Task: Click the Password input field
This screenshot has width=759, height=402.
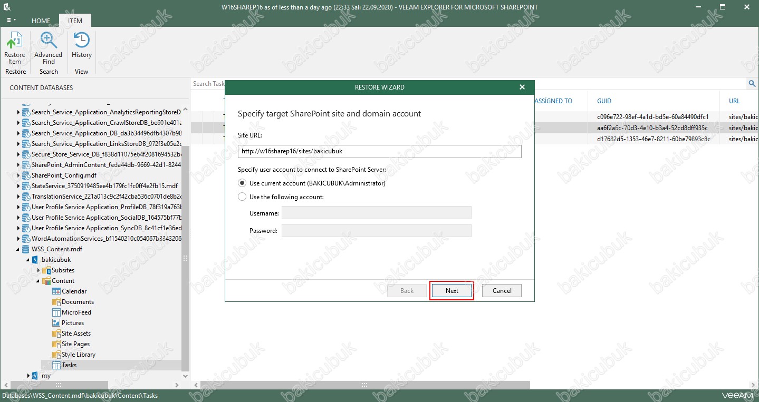Action: pyautogui.click(x=376, y=230)
